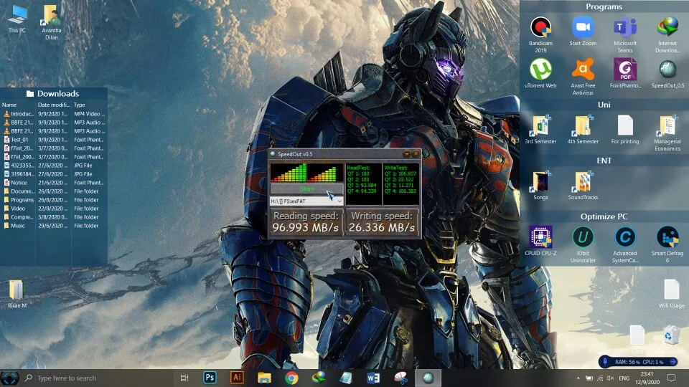Click the Windows Start button

tap(9, 378)
